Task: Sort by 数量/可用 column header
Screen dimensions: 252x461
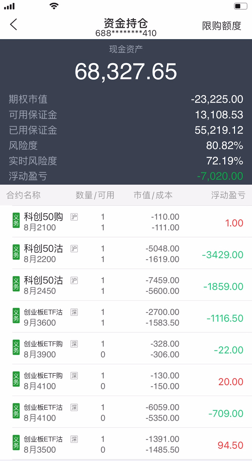Action: (x=95, y=195)
